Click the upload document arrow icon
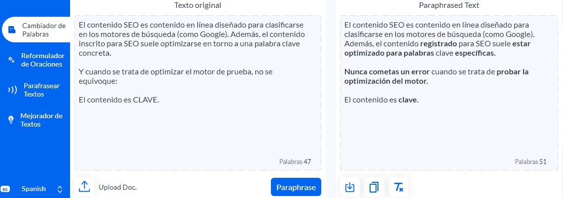Image resolution: width=563 pixels, height=198 pixels. 84,187
